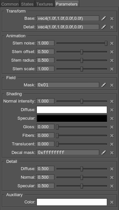119x210 pixels.
Task: Click the Transform Base vec4 field
Action: tap(68, 18)
